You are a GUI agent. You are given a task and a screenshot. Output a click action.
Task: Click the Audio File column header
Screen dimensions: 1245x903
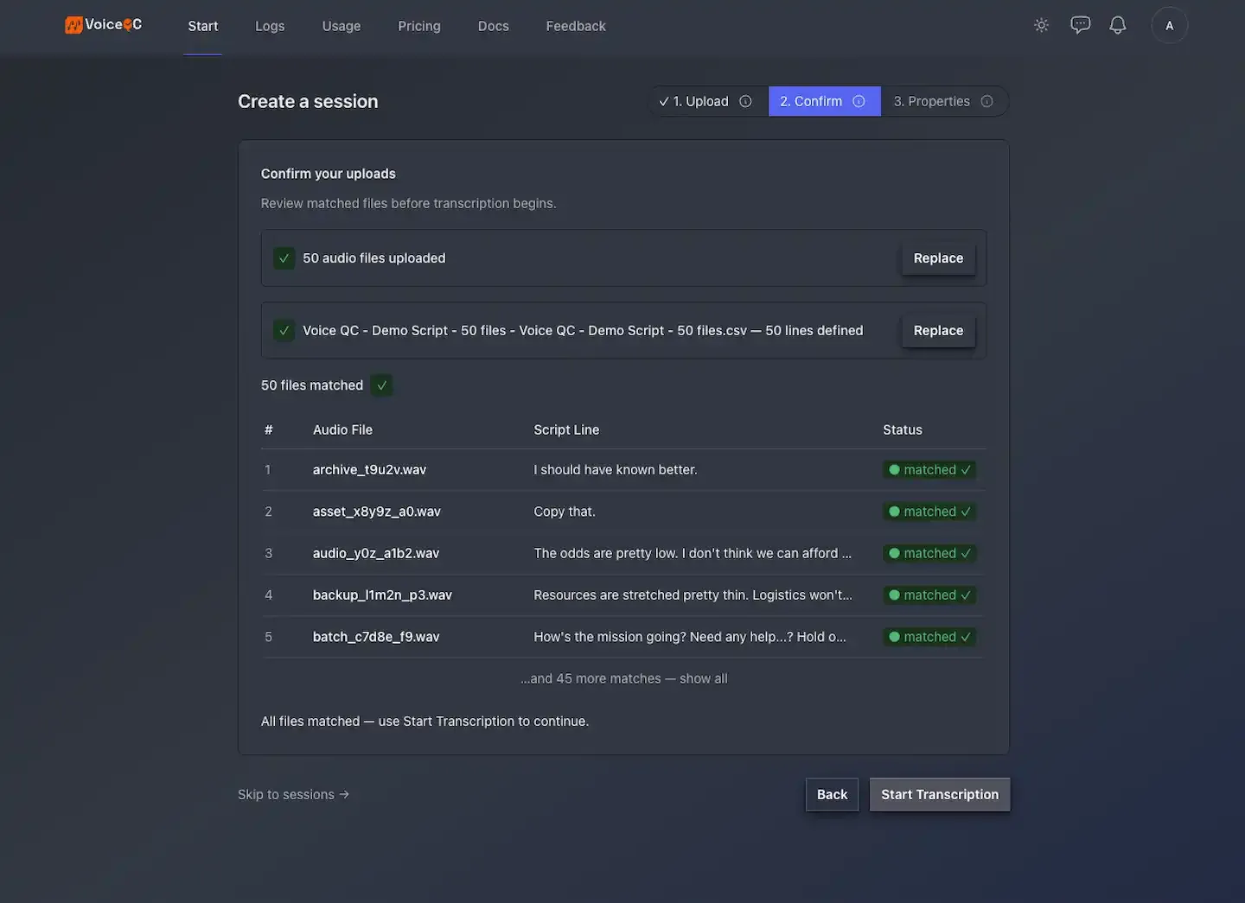tap(342, 429)
